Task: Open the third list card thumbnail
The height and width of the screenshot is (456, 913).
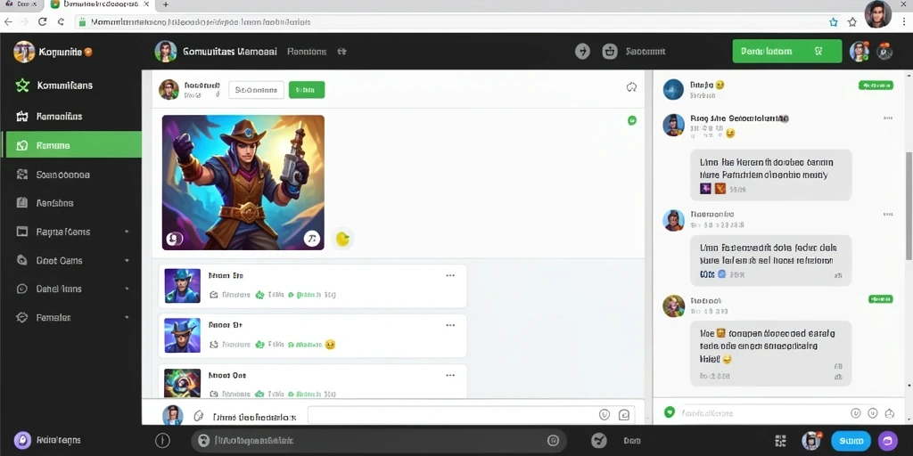Action: click(182, 383)
